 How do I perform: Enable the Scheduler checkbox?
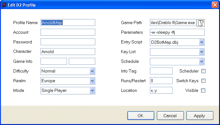coord(203,71)
